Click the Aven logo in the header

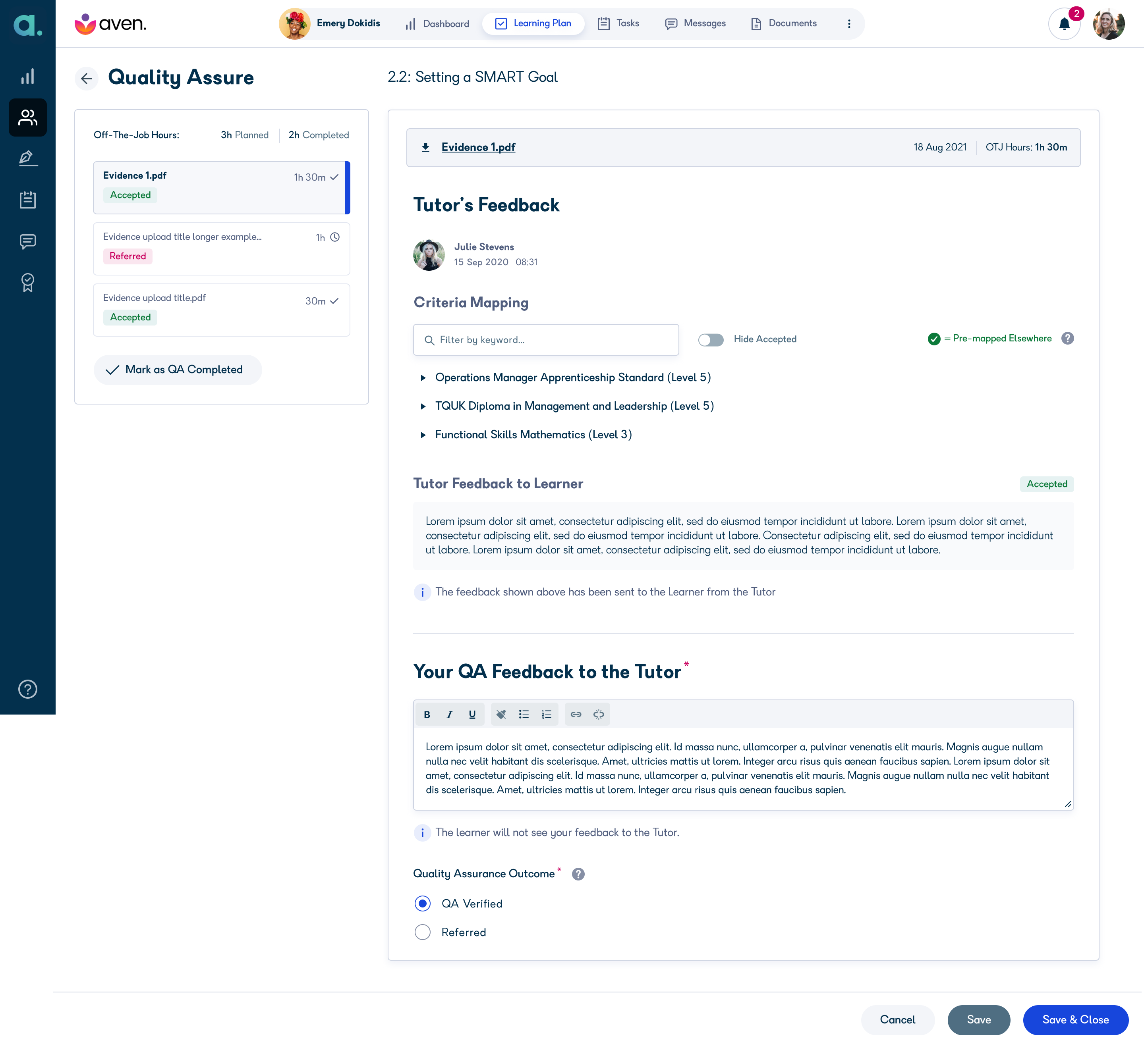coord(111,24)
